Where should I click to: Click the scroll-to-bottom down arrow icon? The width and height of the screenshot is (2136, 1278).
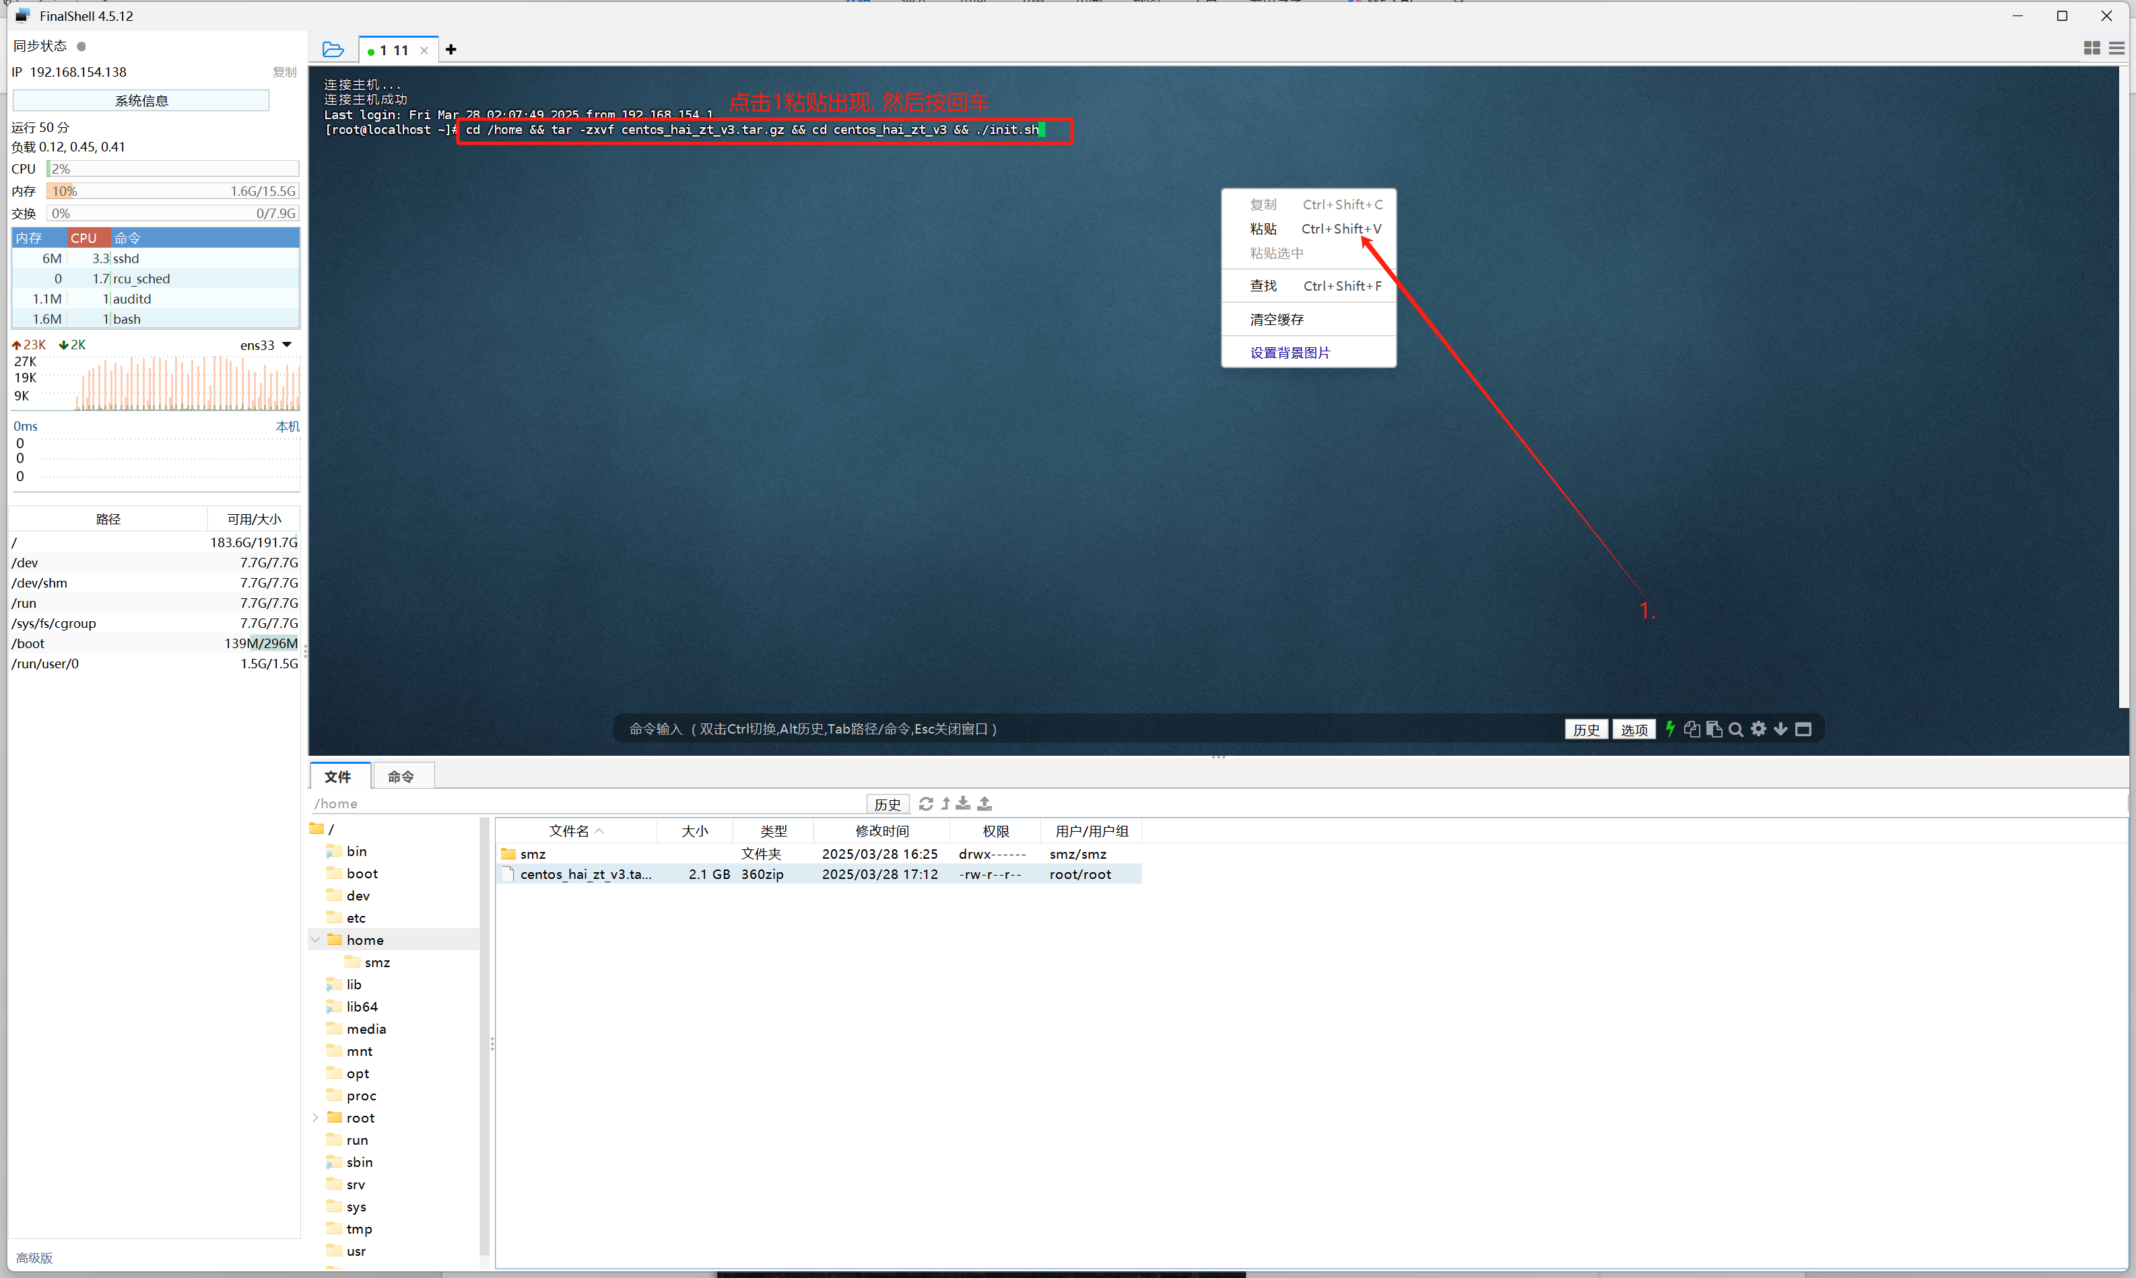(x=1781, y=730)
